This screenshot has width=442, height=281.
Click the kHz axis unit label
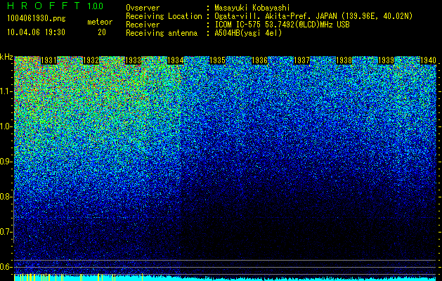point(6,57)
